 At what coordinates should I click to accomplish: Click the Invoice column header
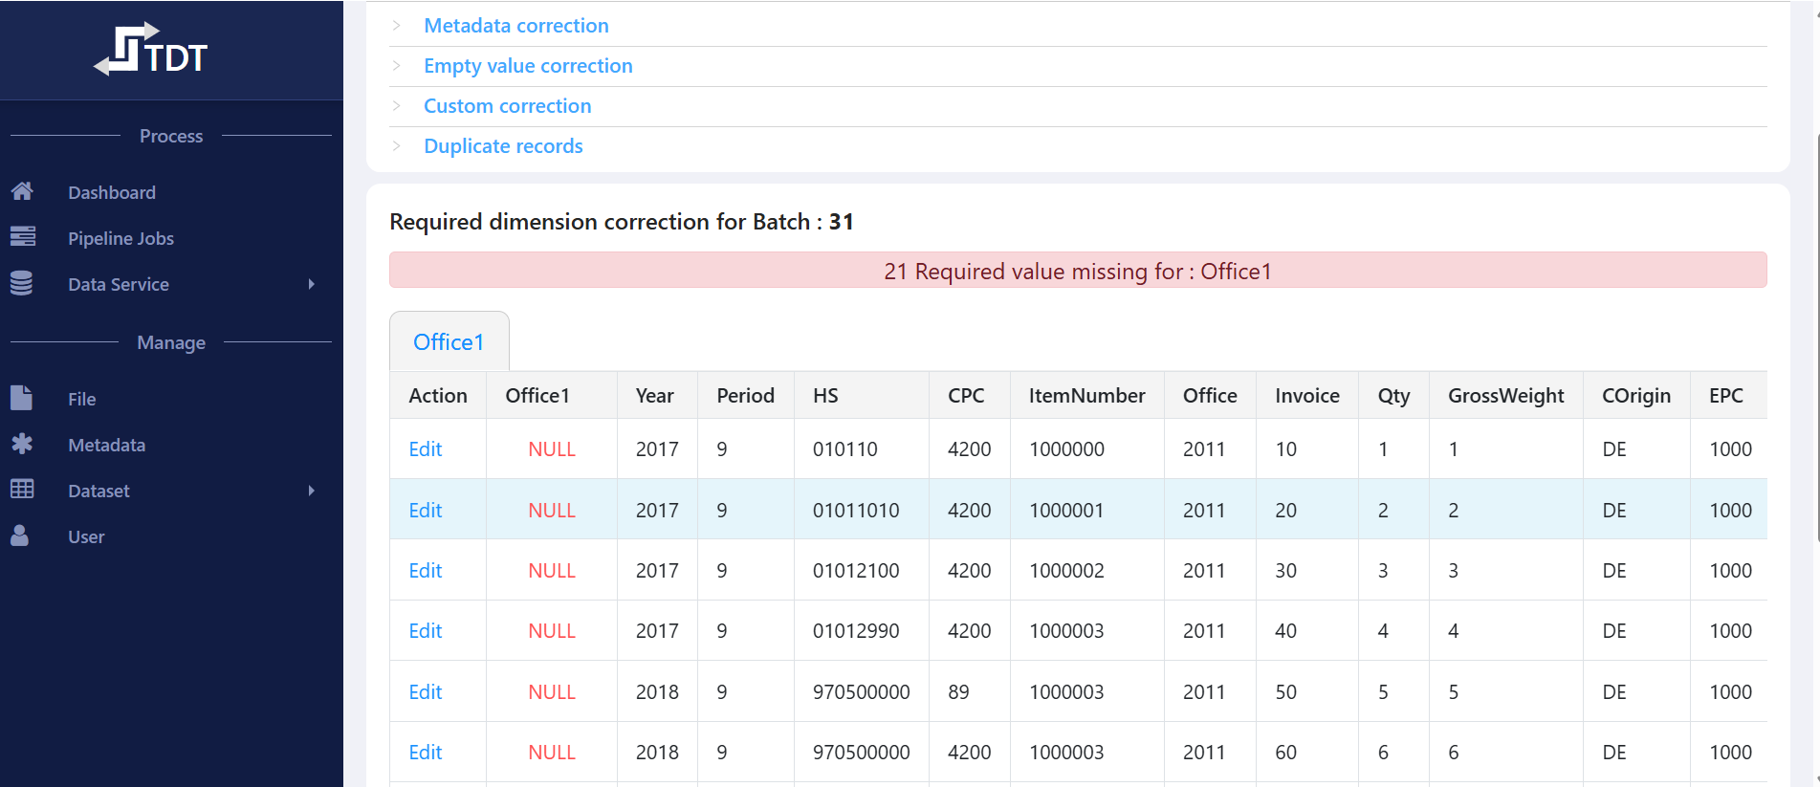click(x=1306, y=396)
